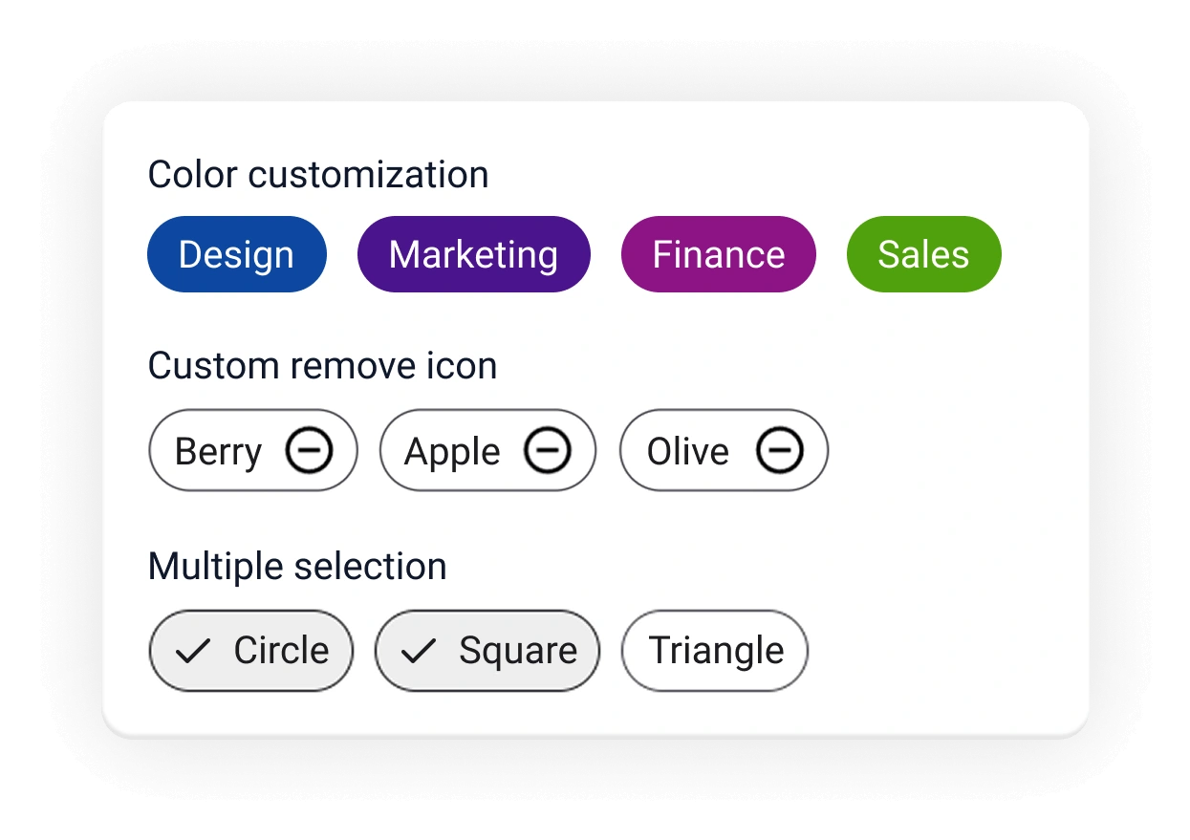Select the green Sales chip

click(x=923, y=254)
